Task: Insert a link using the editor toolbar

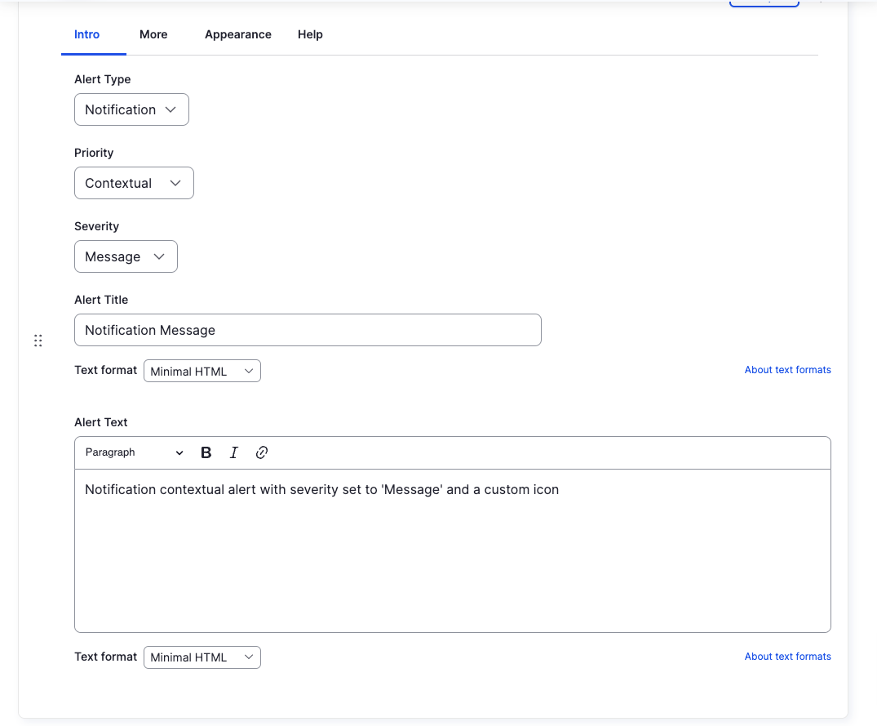Action: [261, 452]
